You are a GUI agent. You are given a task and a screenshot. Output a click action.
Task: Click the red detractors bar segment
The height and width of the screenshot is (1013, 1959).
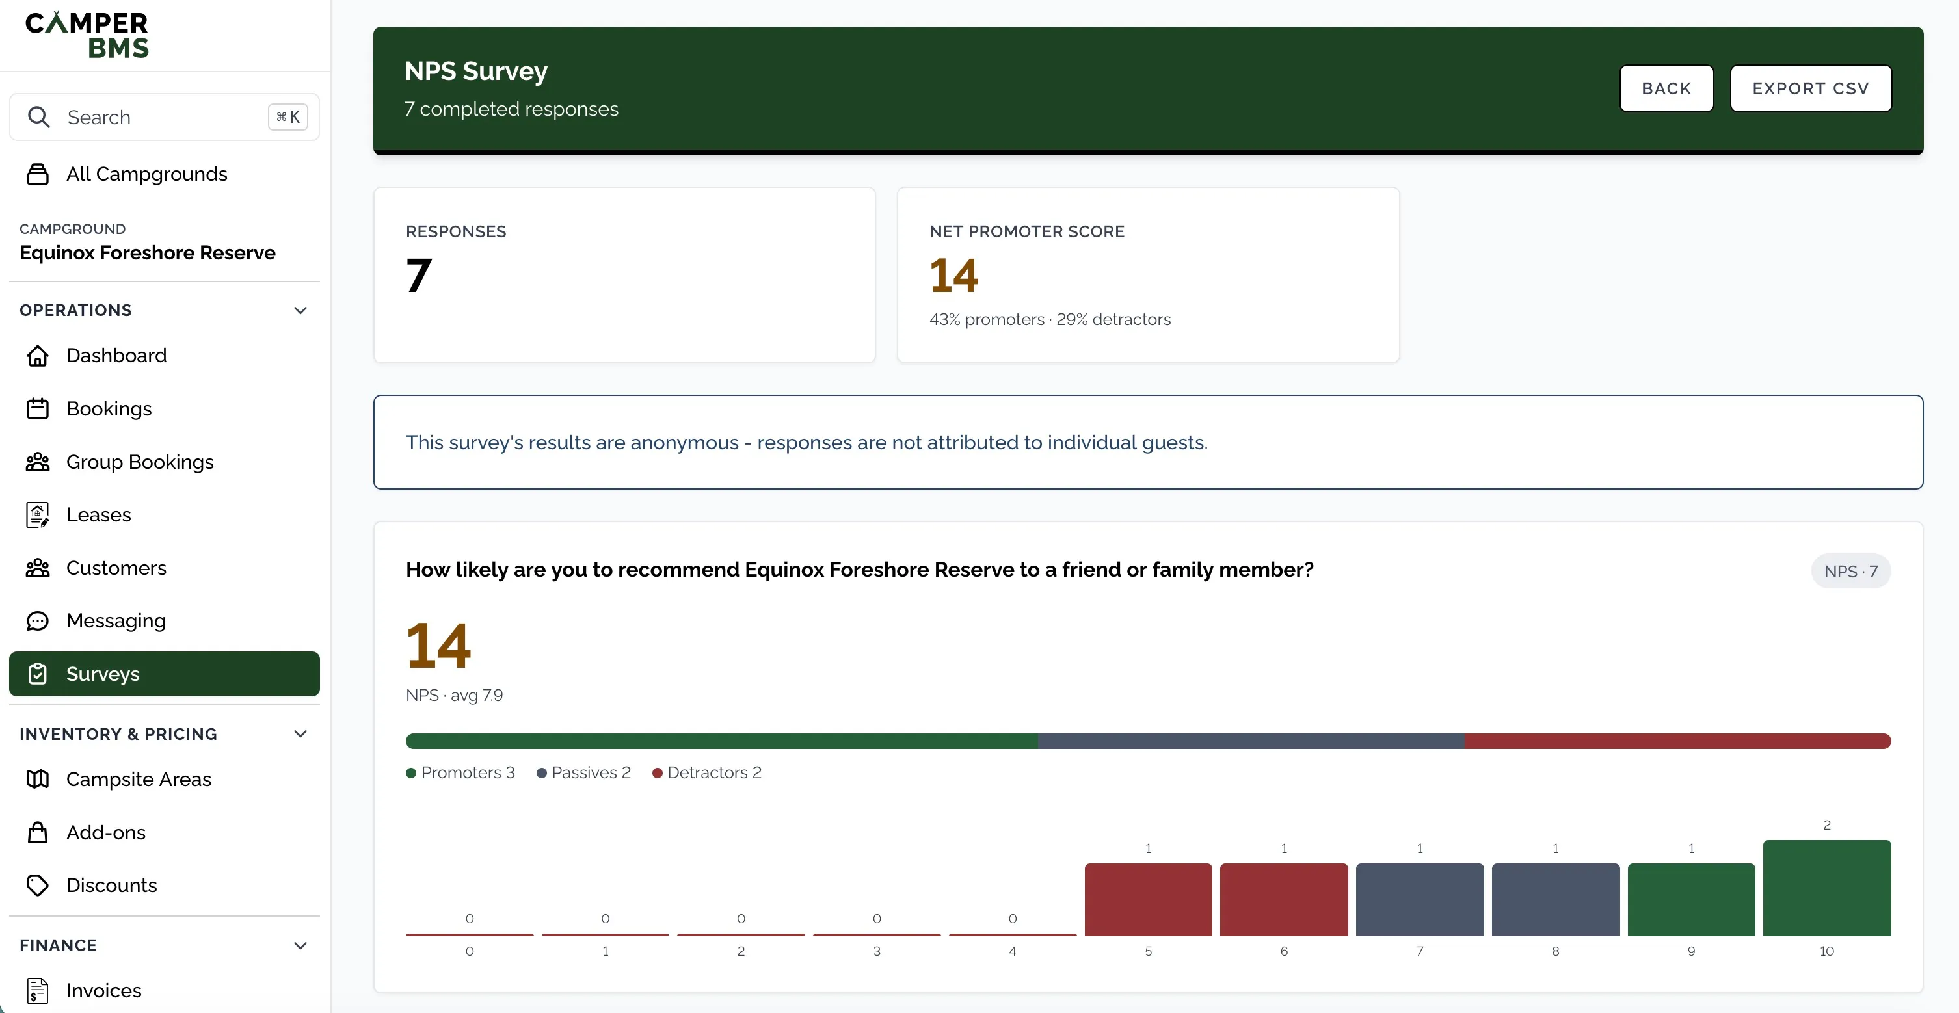(x=1677, y=741)
